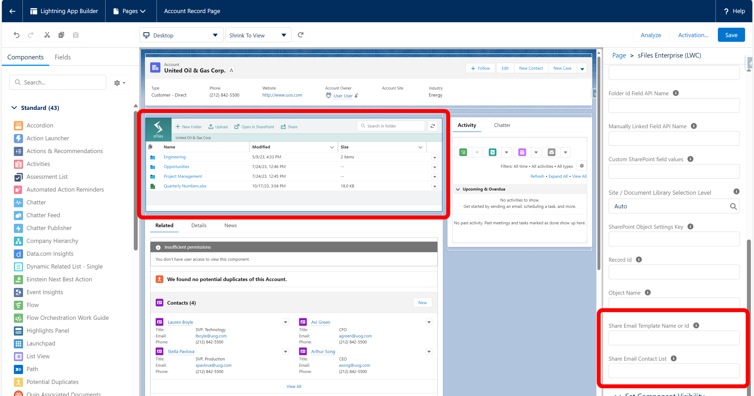
Task: Click info icon for Share Email Contact List
Action: 674,359
